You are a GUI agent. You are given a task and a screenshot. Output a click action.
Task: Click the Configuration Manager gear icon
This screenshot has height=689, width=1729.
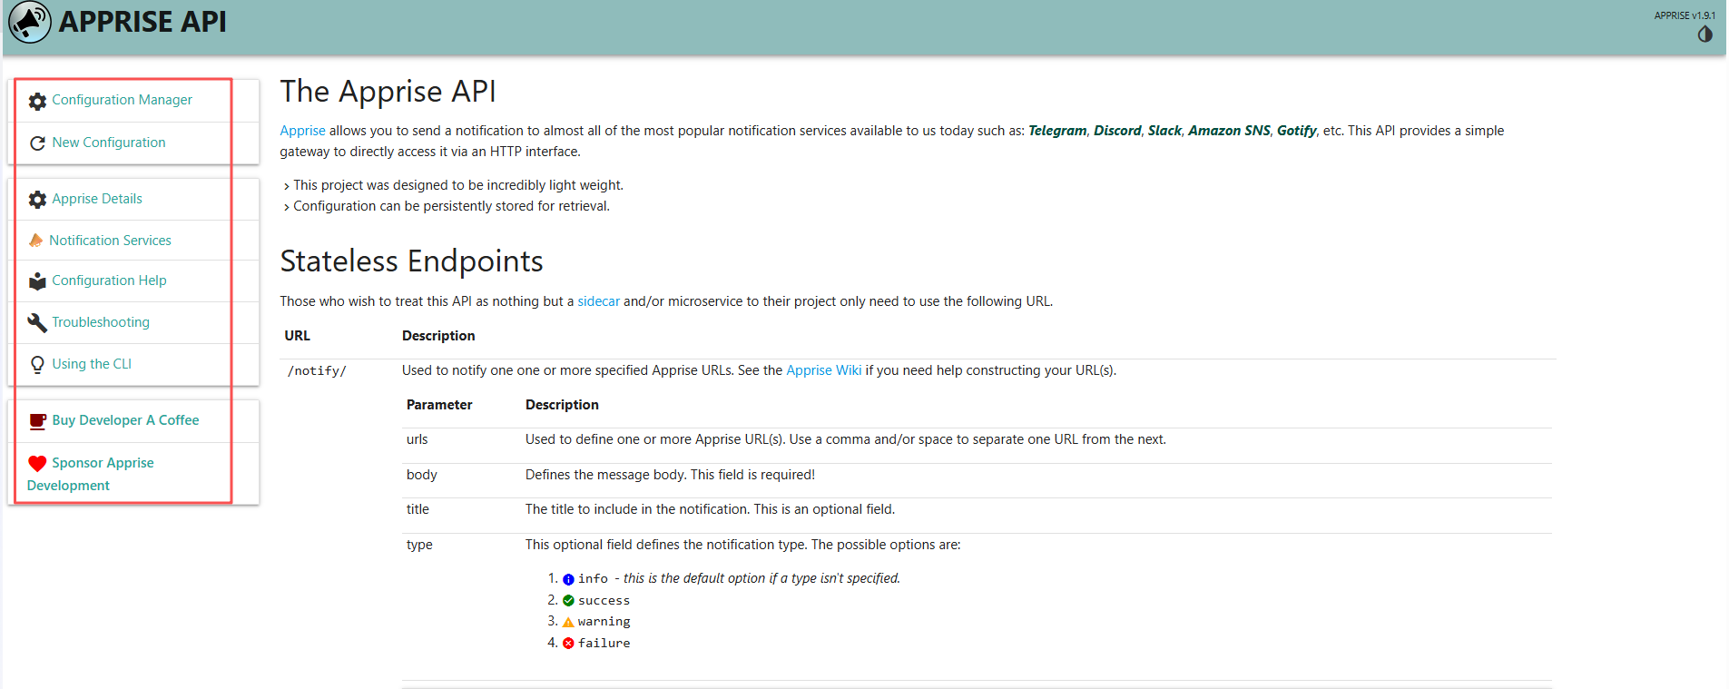click(x=37, y=101)
